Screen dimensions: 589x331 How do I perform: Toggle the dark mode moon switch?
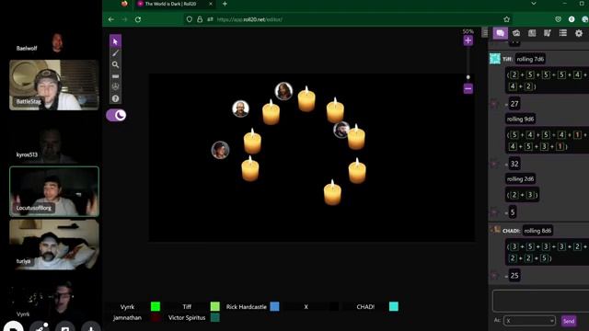click(116, 115)
